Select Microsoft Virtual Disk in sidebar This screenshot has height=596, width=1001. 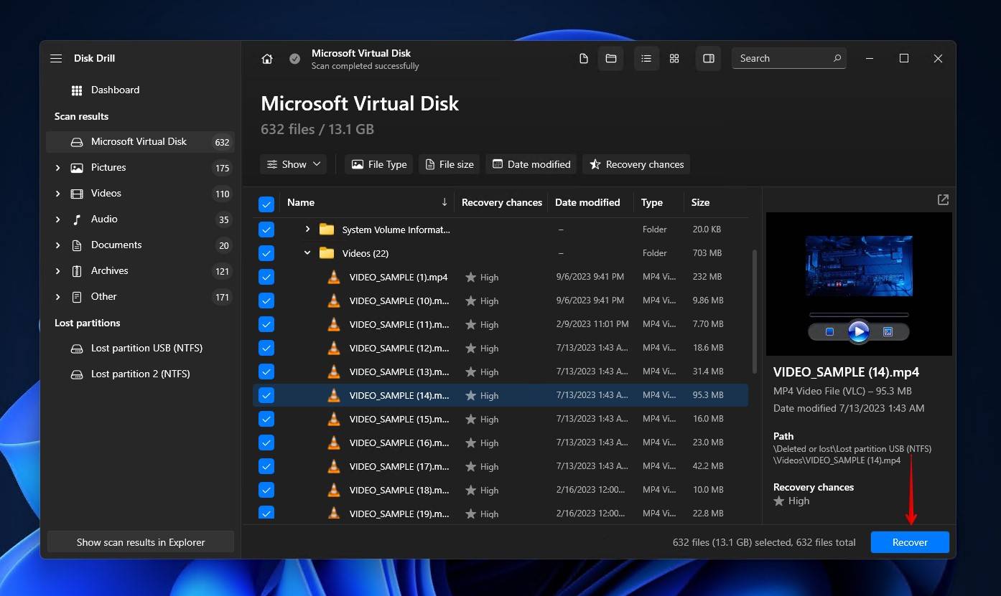(140, 142)
